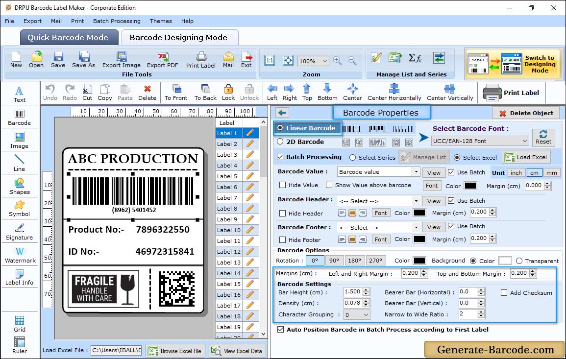Click back arrow in Barcode Properties

coord(282,113)
